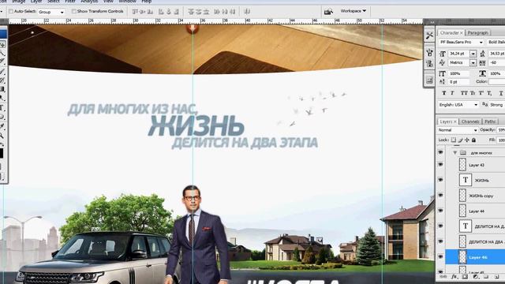Hide the ЖИЗНЬ text layer
The image size is (505, 284).
(441, 180)
